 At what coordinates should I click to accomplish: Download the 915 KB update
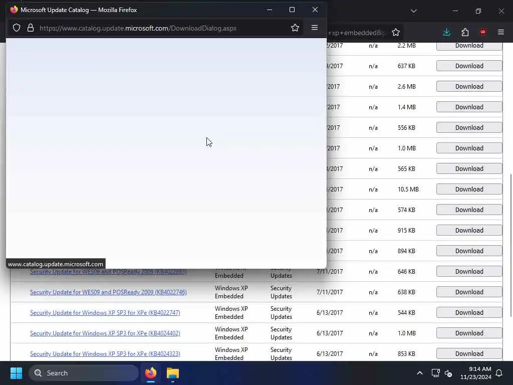tap(469, 231)
